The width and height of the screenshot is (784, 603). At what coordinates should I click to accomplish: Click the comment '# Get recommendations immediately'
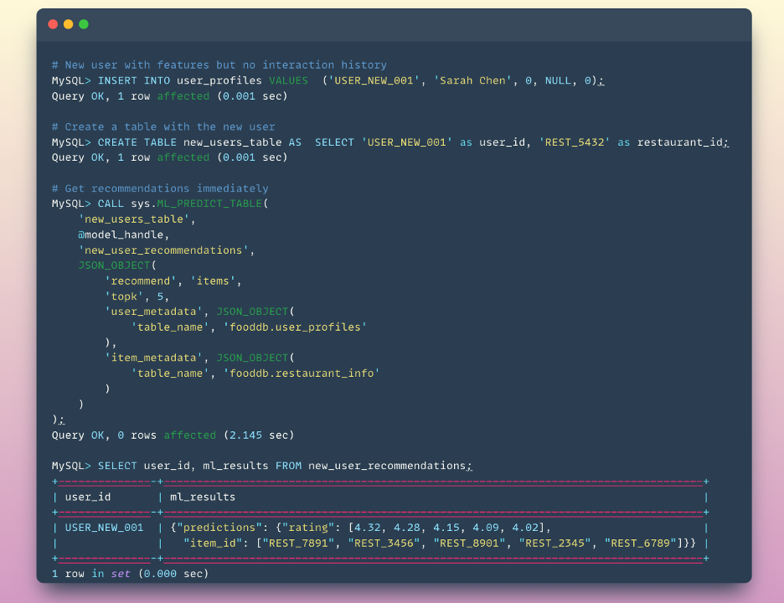coord(160,188)
